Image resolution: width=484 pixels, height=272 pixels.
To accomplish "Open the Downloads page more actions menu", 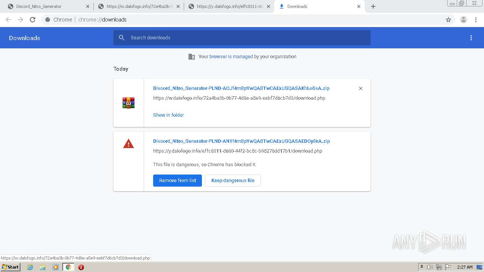I will (x=471, y=38).
